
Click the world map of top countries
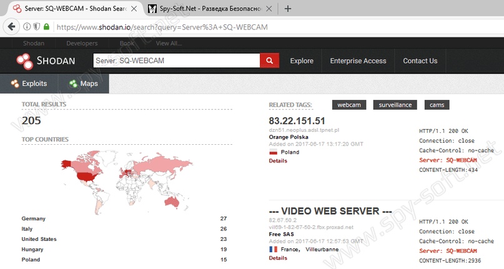point(127,182)
